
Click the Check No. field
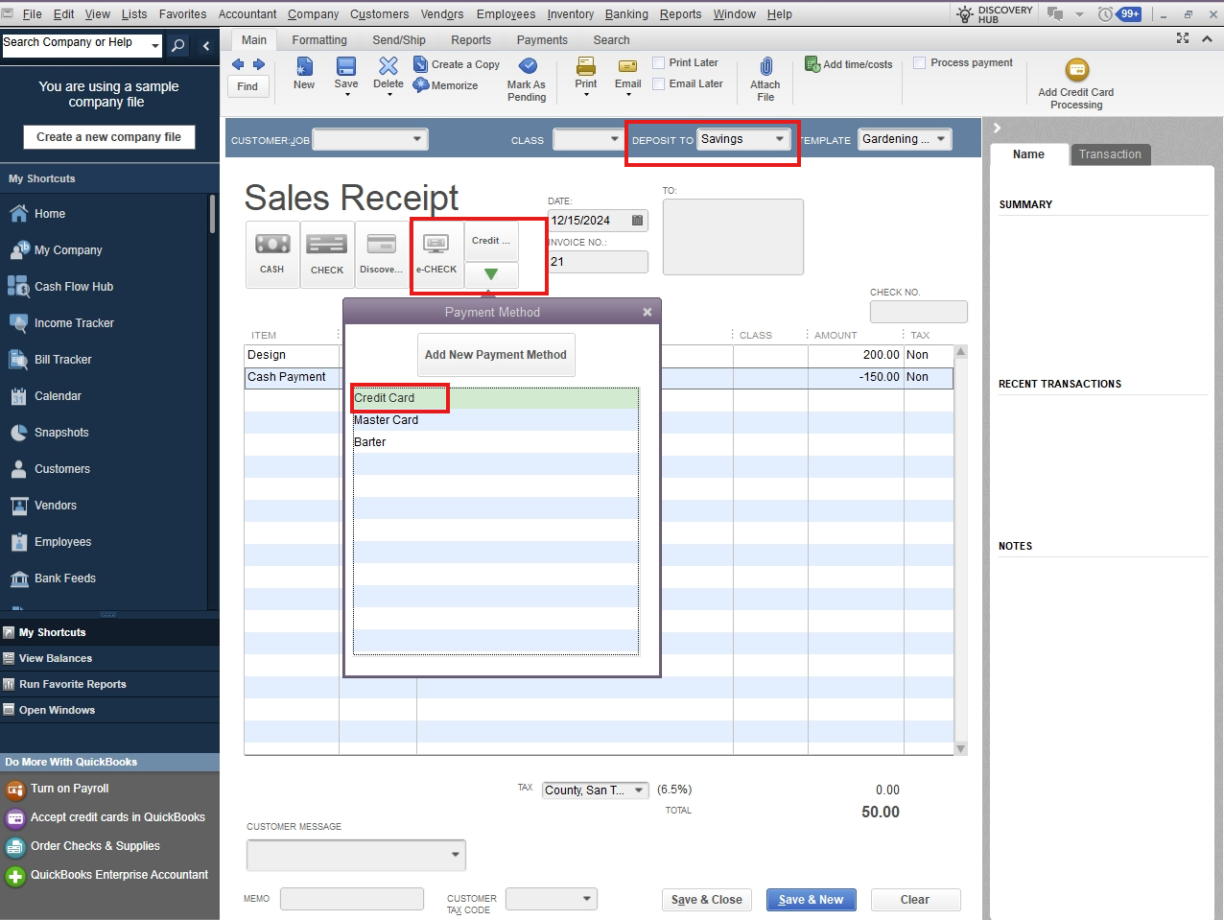click(919, 312)
